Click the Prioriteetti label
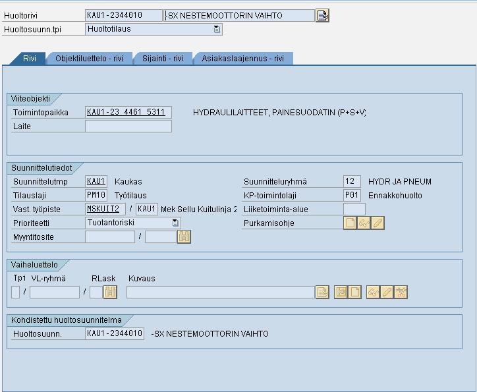This screenshot has height=392, width=477. pos(31,223)
